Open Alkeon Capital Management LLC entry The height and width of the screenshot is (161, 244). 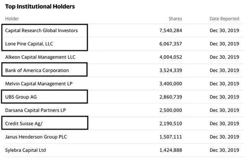click(x=40, y=57)
